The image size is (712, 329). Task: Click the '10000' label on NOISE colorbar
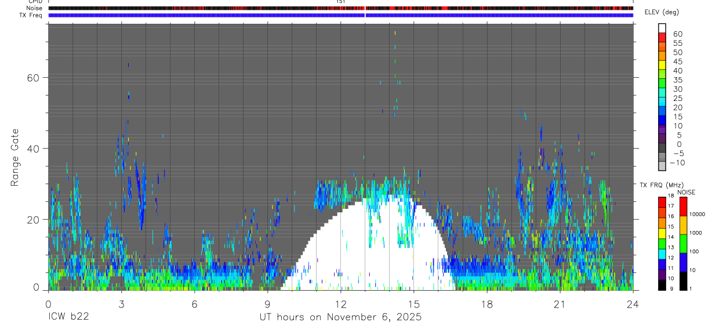[x=696, y=214]
